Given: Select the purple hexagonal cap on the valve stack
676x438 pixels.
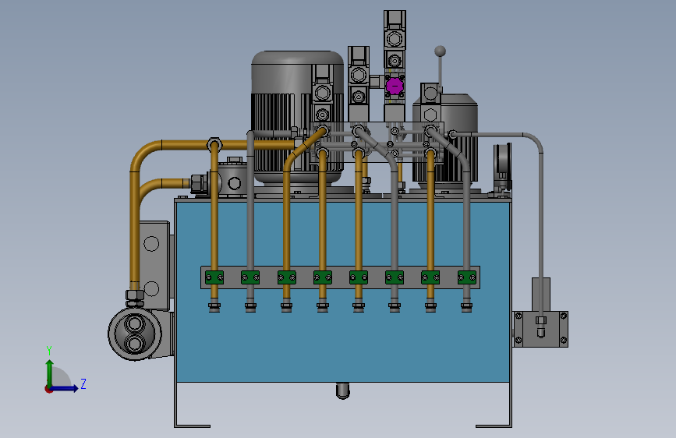Looking at the screenshot, I should tap(395, 86).
